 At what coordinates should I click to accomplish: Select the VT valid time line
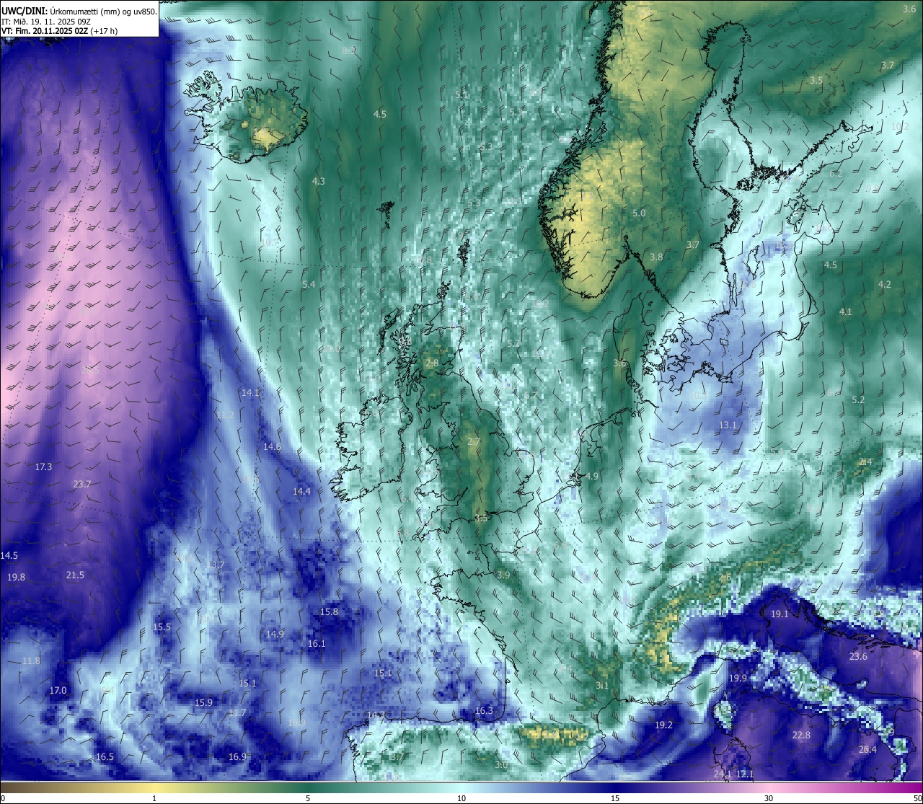[59, 31]
